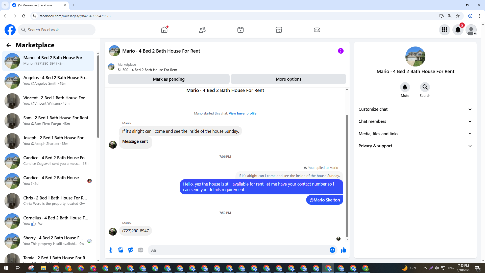Toggle conversation information panel
The width and height of the screenshot is (485, 273).
341,51
